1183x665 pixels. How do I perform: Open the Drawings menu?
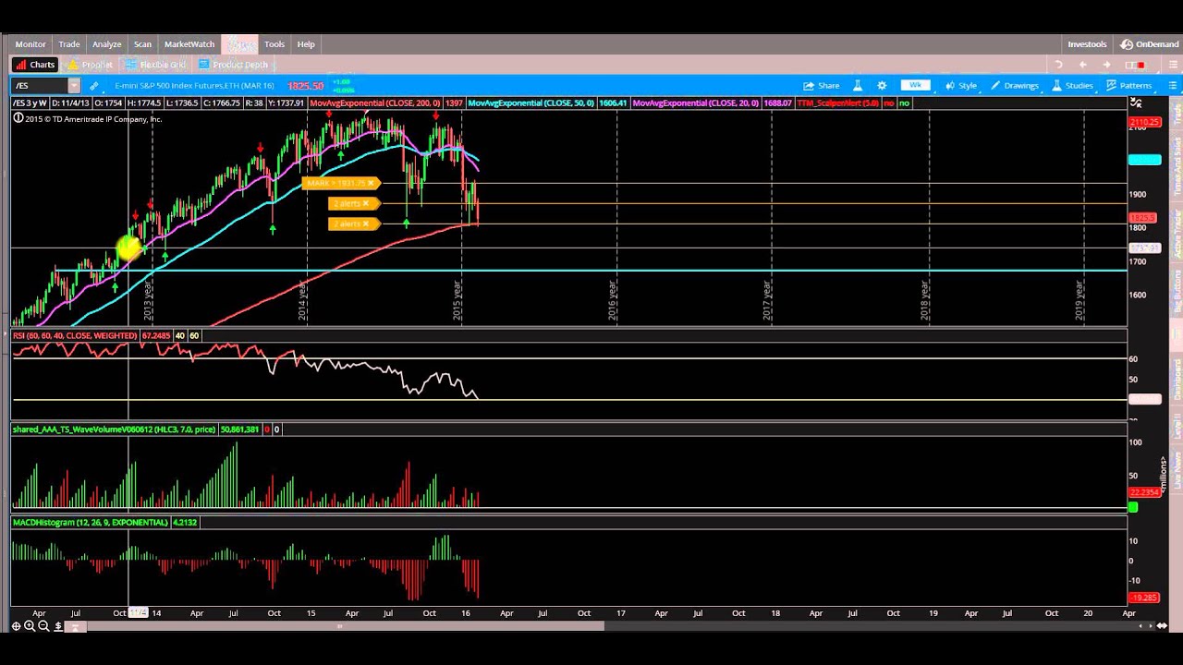(x=1015, y=86)
